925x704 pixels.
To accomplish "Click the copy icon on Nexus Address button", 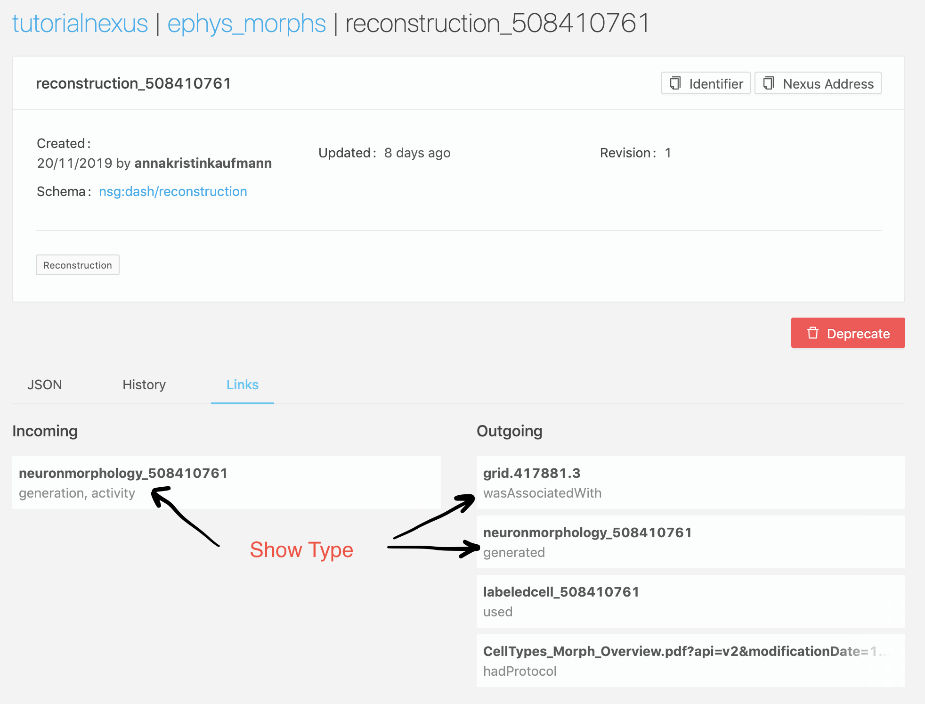I will click(770, 83).
